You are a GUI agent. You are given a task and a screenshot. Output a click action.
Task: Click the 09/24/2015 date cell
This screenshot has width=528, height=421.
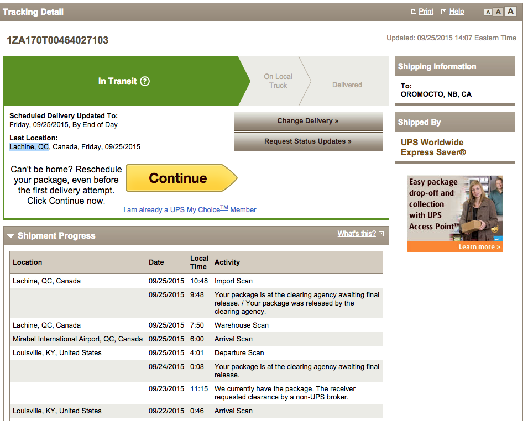coord(166,366)
